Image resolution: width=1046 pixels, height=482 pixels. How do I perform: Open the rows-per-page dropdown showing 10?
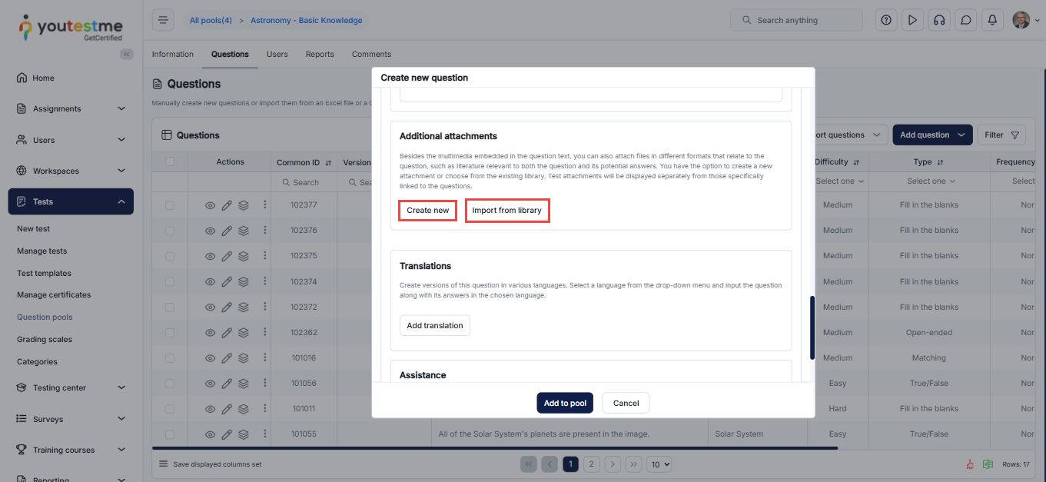point(659,464)
